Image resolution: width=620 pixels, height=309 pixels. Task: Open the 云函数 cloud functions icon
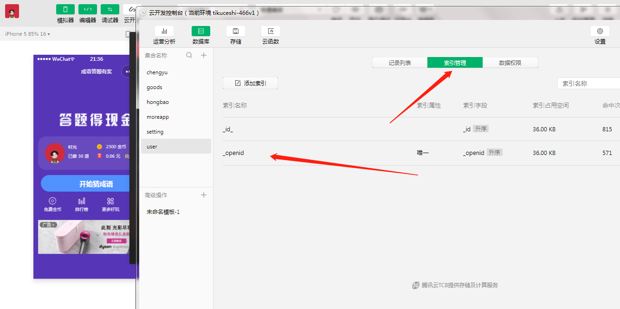click(x=271, y=31)
